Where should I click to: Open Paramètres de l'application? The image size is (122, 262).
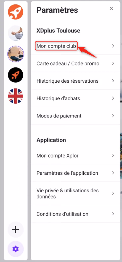pos(75,173)
